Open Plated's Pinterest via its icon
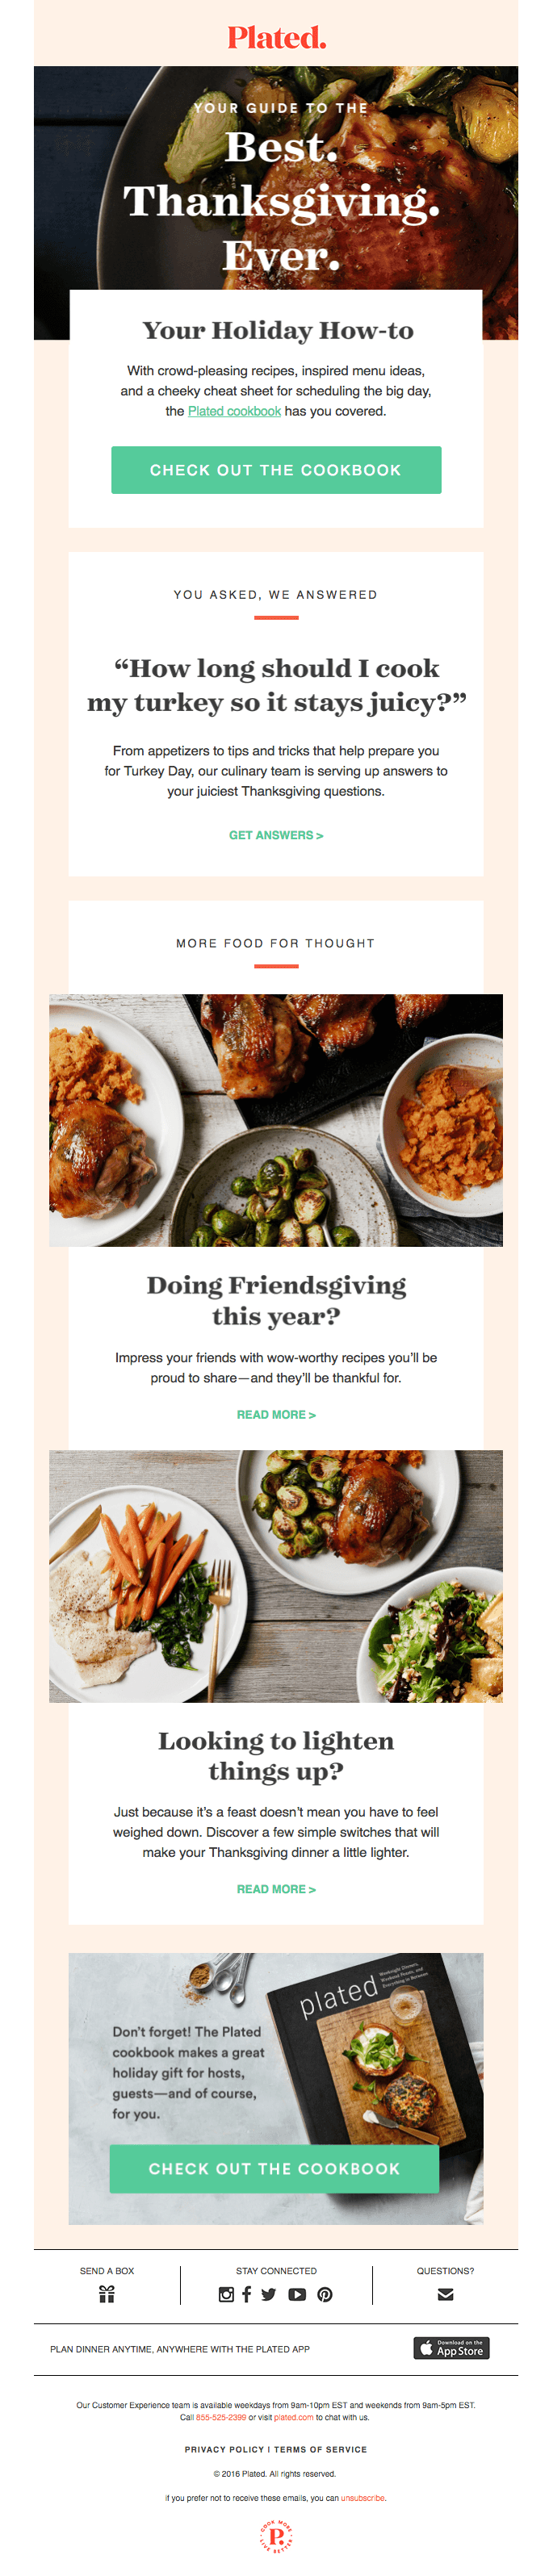 [325, 2295]
